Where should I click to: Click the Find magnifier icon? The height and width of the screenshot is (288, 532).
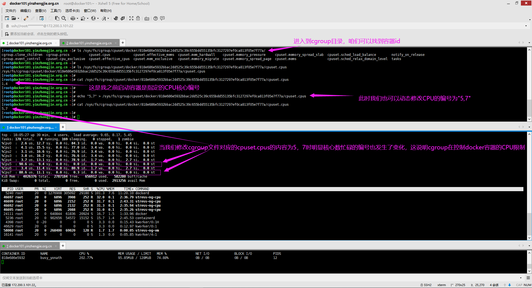[x=64, y=18]
